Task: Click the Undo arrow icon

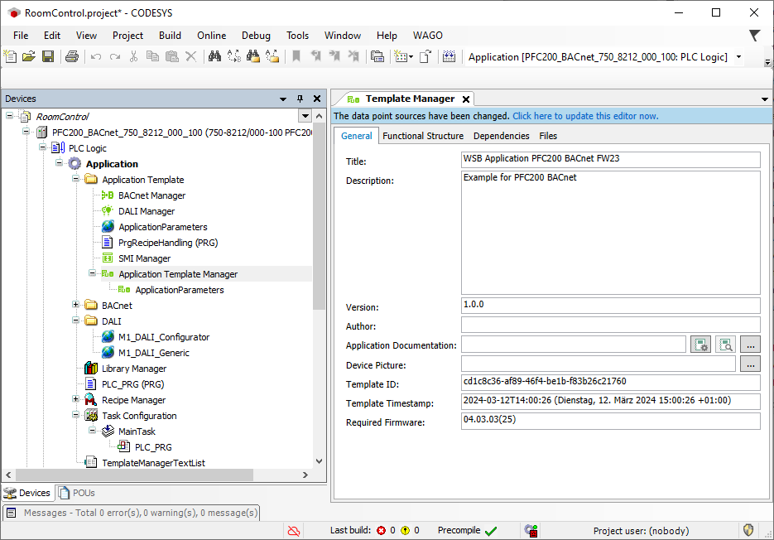Action: pos(96,57)
